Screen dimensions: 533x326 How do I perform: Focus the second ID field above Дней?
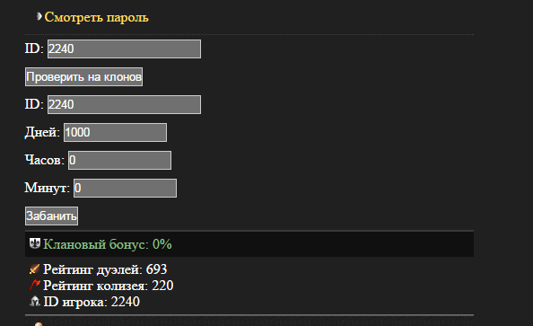[124, 104]
